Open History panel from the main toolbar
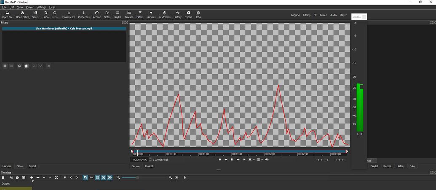This screenshot has height=190, width=436. [x=177, y=15]
